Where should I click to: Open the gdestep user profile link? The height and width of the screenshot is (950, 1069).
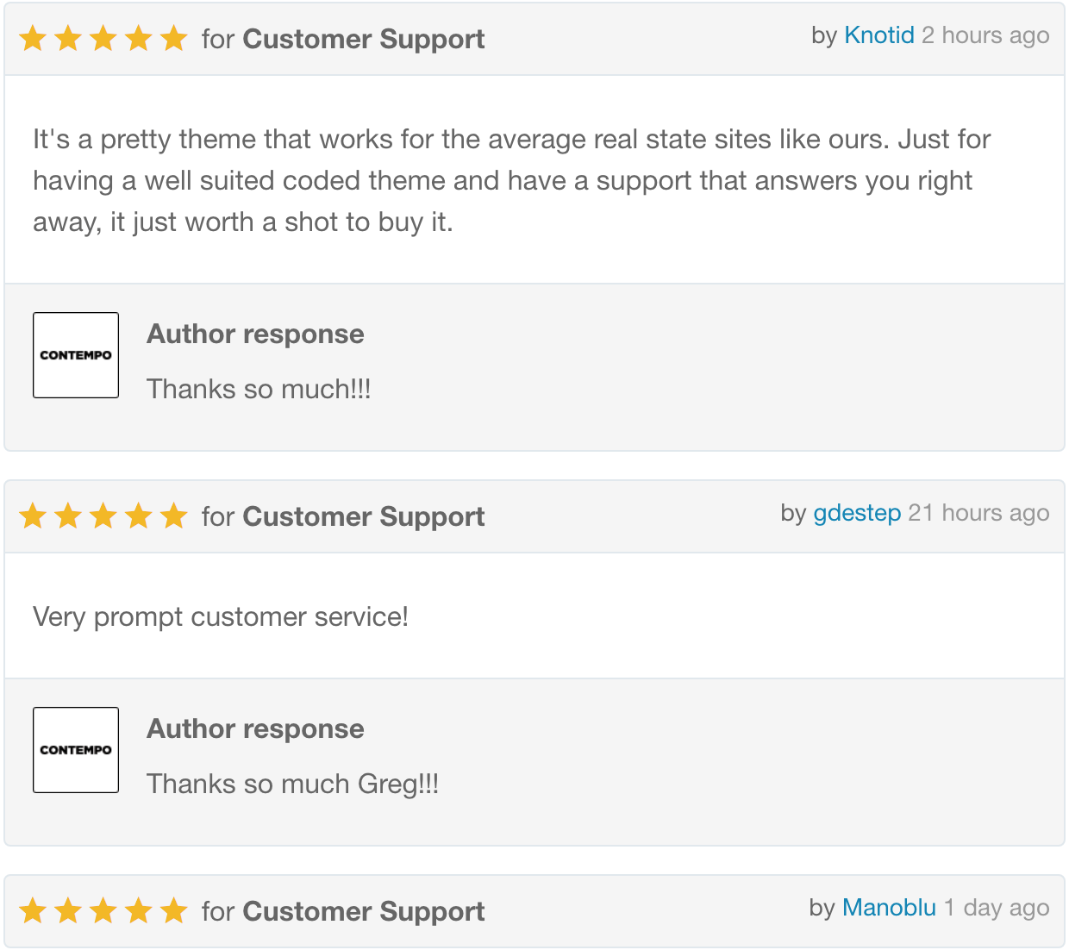pyautogui.click(x=857, y=513)
